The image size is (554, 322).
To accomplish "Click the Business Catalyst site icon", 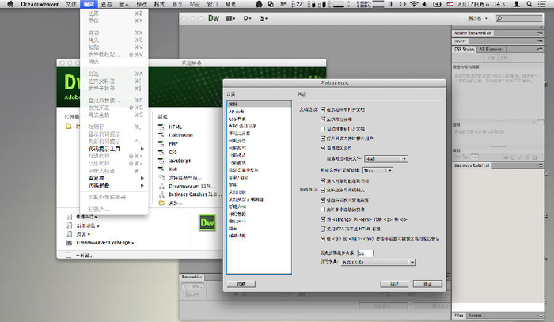I will pyautogui.click(x=161, y=195).
